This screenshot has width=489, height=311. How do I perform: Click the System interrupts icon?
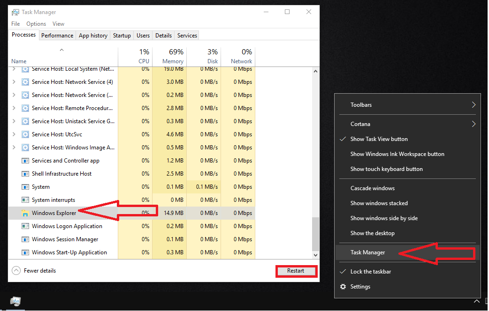tap(25, 200)
